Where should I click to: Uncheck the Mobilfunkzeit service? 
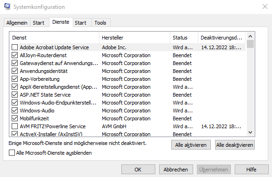[15, 118]
